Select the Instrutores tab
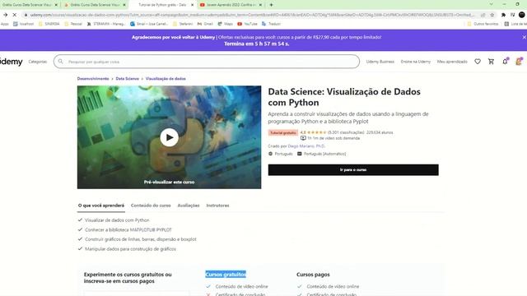 [217, 206]
